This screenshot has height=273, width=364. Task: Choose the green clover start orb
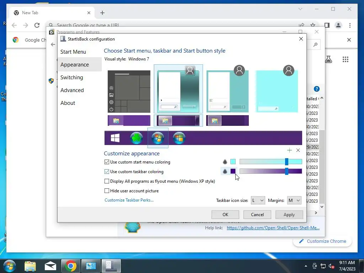click(x=136, y=138)
